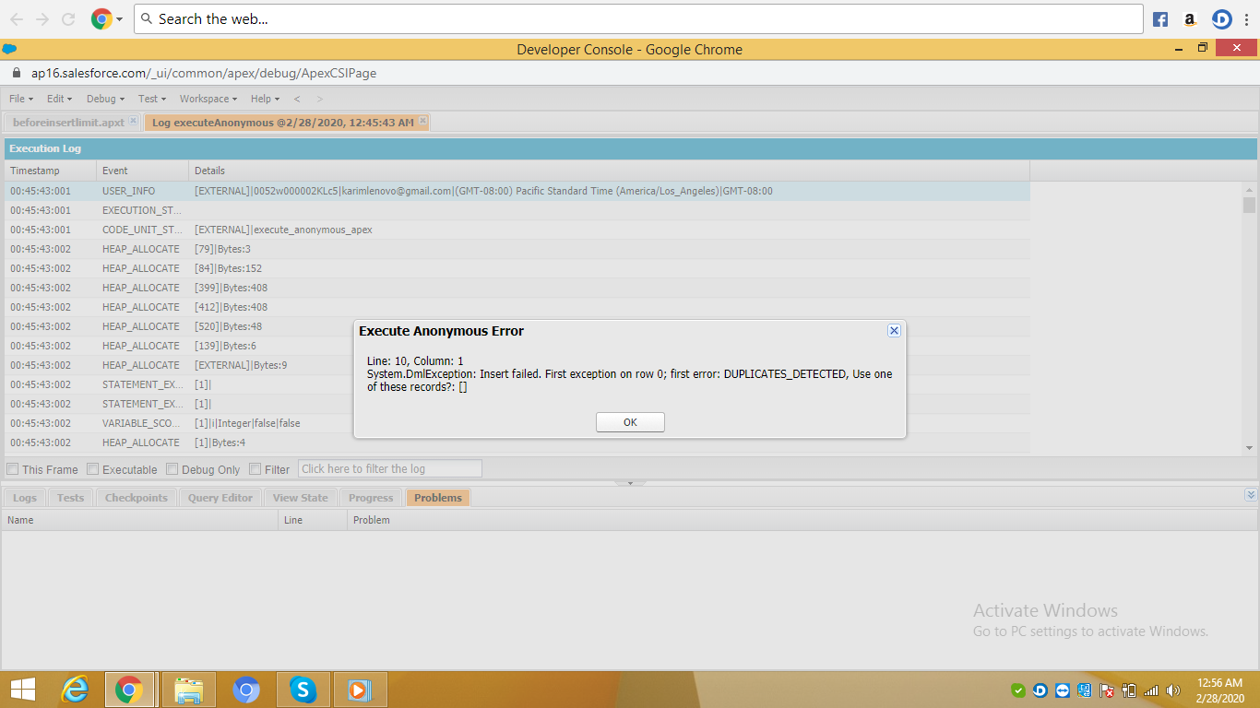This screenshot has height=708, width=1260.
Task: Select the VARIABLE_SCO... log row
Action: click(517, 423)
